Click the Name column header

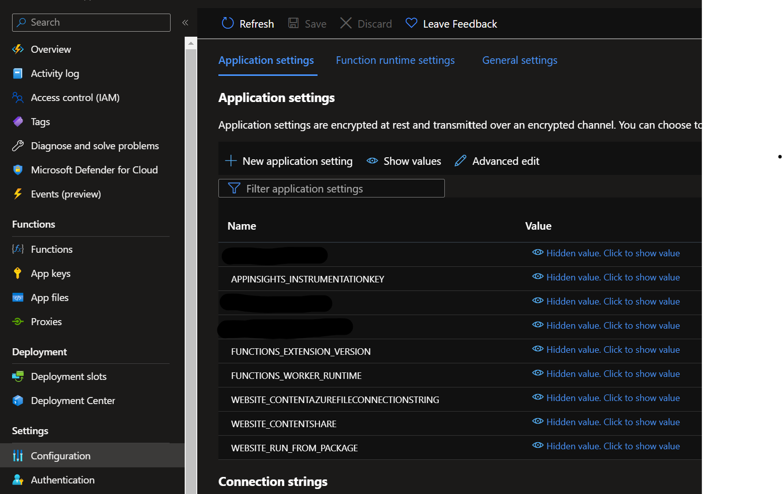[242, 226]
